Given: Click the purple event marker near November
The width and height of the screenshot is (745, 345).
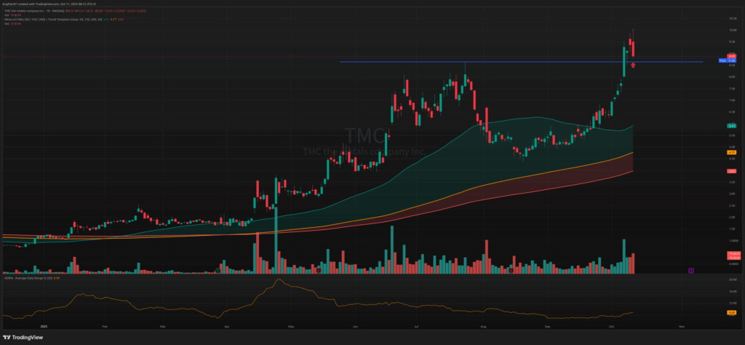Looking at the screenshot, I should pos(690,270).
